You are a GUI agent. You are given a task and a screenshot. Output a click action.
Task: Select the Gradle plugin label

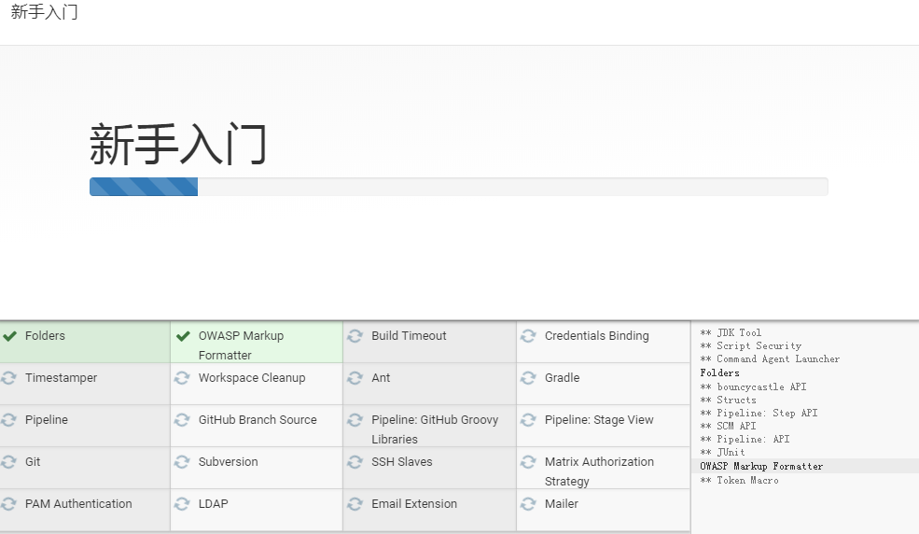pyautogui.click(x=562, y=378)
